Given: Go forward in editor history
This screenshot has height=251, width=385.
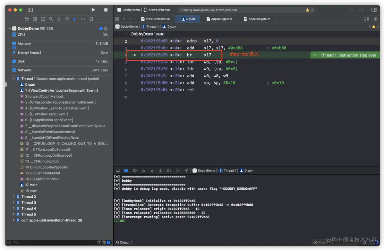Looking at the screenshot, I should click(x=131, y=19).
